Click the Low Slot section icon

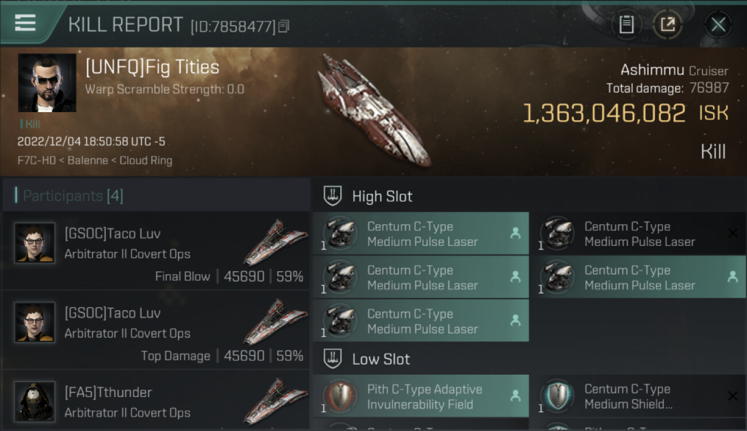pyautogui.click(x=333, y=359)
